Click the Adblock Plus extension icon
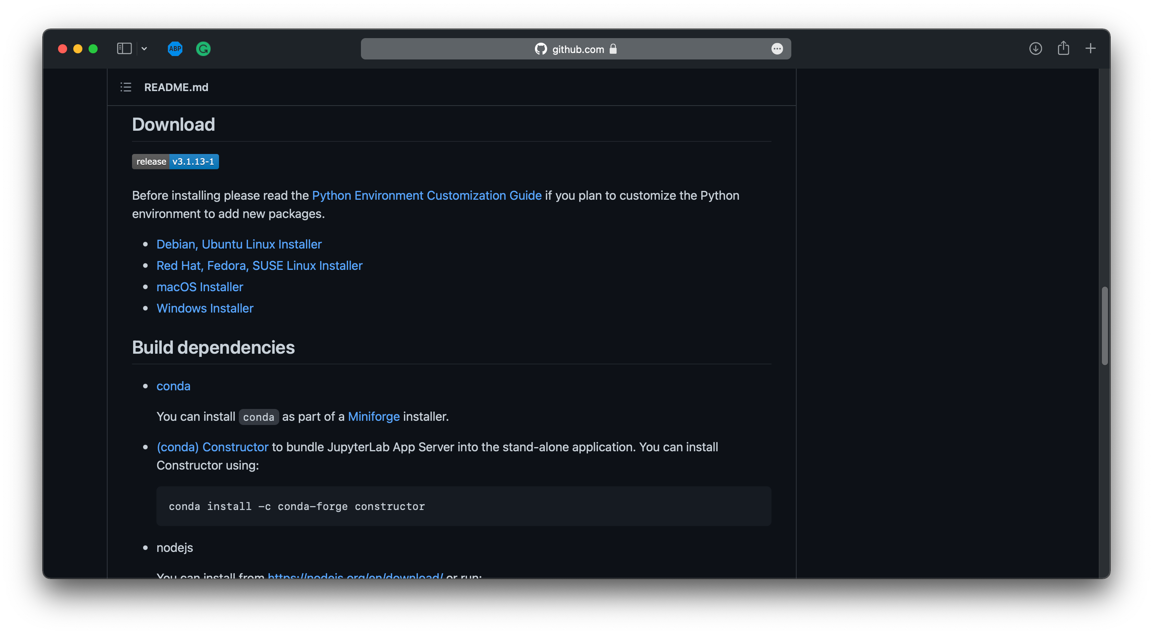1153x635 pixels. (175, 49)
